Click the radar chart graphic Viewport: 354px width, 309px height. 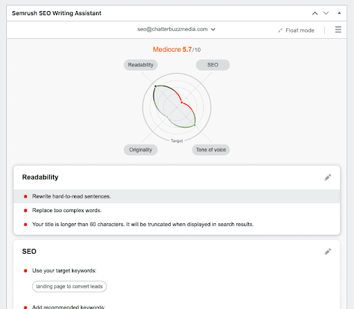pyautogui.click(x=177, y=107)
